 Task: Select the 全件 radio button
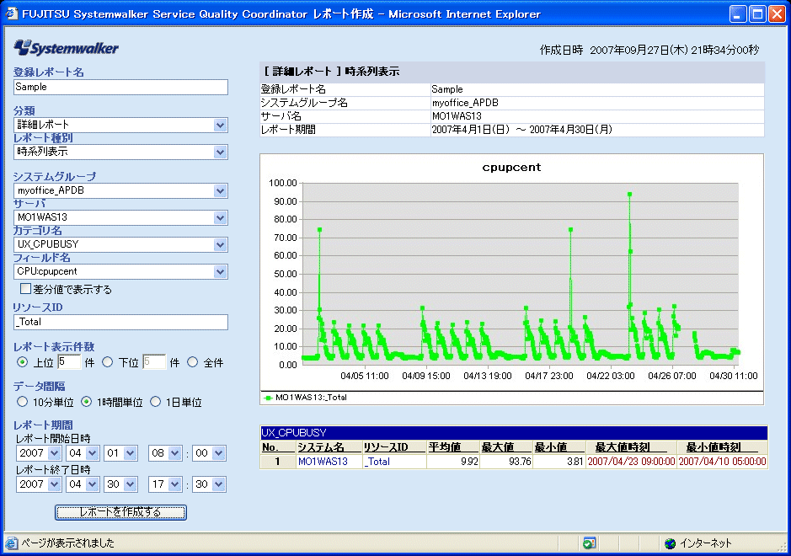pos(193,361)
